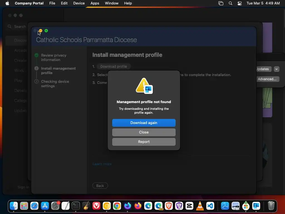This screenshot has width=285, height=214.
Task: Open CapCut from the Dock
Action: pos(189,206)
